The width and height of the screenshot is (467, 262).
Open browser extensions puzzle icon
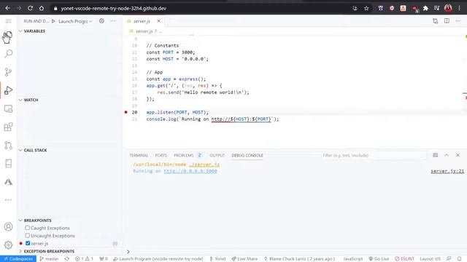pyautogui.click(x=425, y=8)
